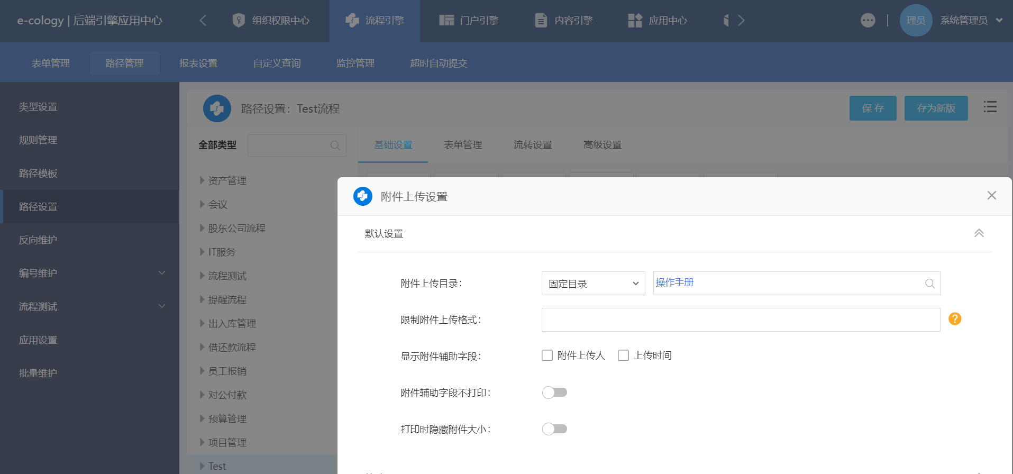Open the list menu icon beside 存为新版
This screenshot has width=1013, height=474.
click(990, 107)
